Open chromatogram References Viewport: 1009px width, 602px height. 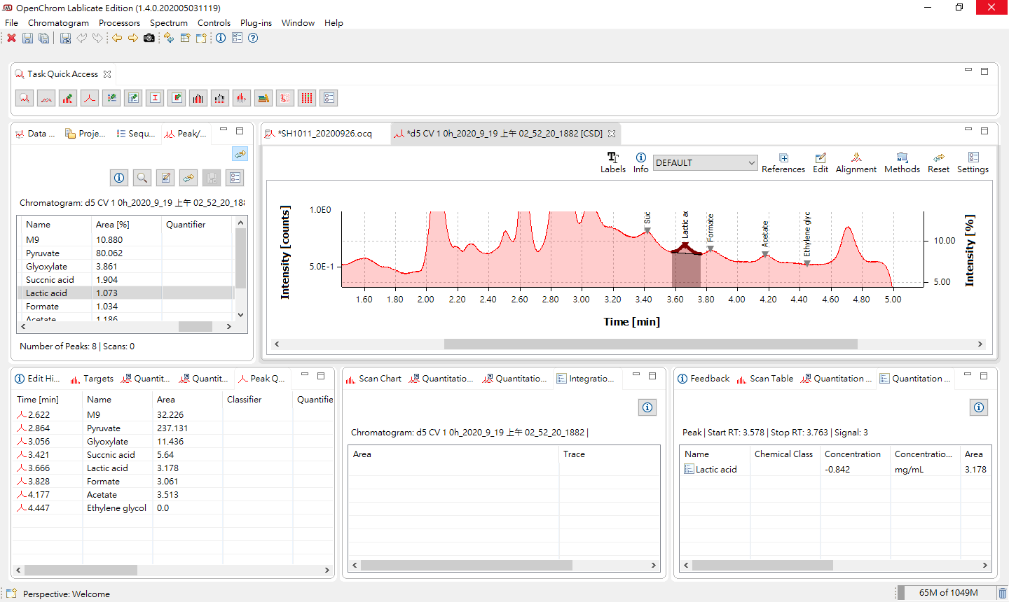(x=783, y=162)
